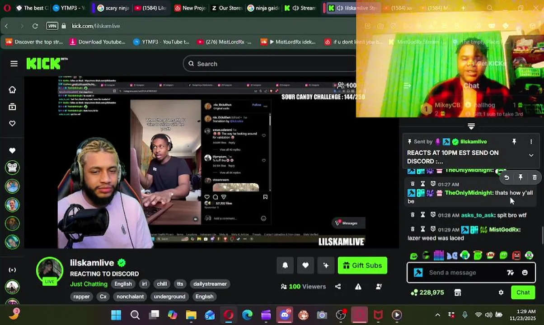Select the 'irl' stream tag

point(145,284)
